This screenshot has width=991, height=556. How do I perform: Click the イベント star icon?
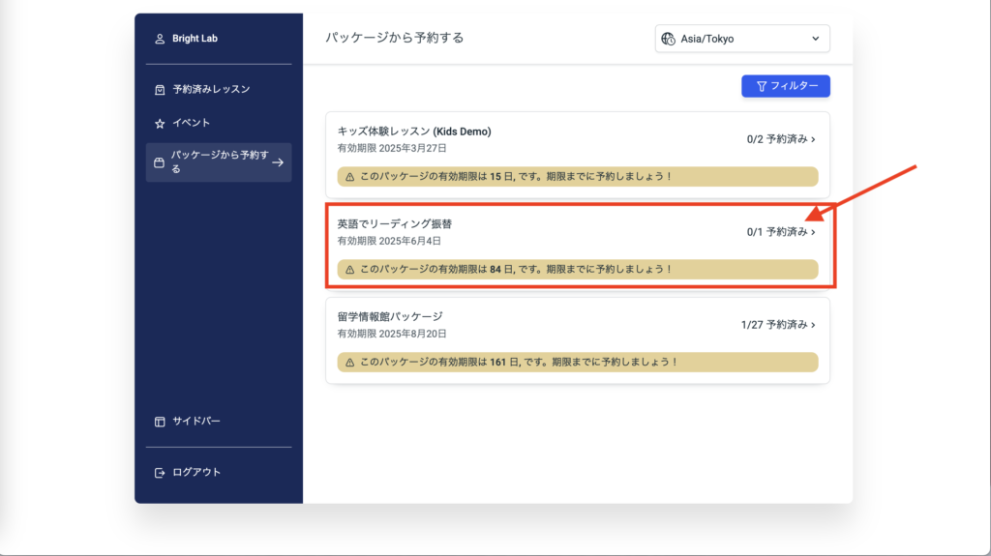coord(160,124)
